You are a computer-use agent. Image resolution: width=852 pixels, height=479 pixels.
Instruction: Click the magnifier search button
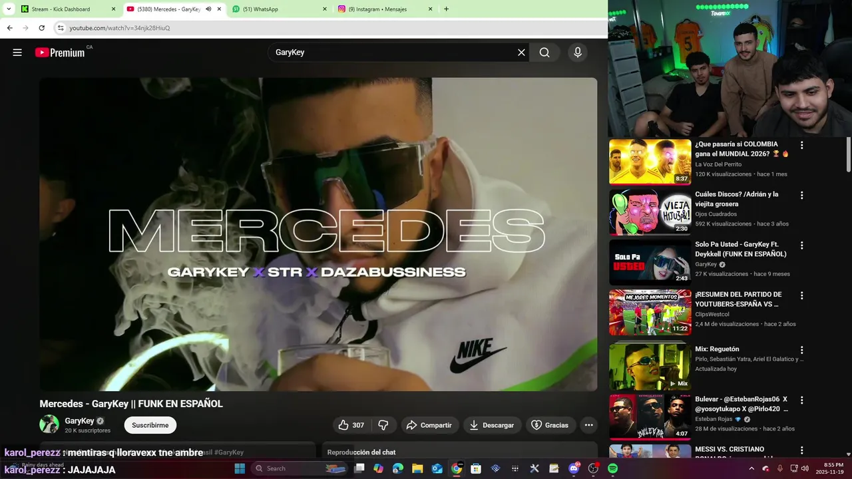pos(544,53)
